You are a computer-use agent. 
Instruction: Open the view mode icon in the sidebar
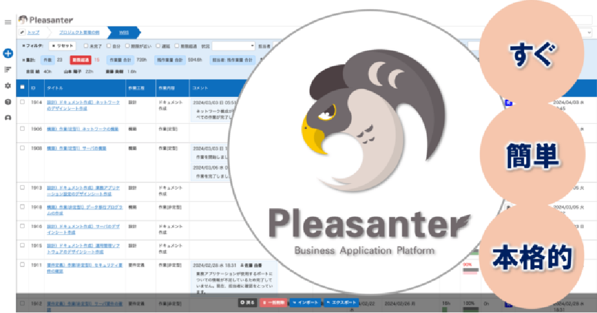[x=7, y=70]
